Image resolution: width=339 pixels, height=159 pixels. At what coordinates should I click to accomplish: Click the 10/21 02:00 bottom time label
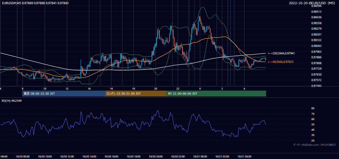pos(222,156)
